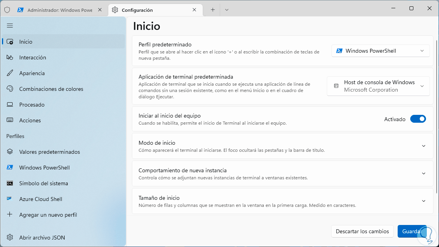This screenshot has width=439, height=247.
Task: Expand the Comportamiento de nueva instancia section
Action: coord(423,173)
